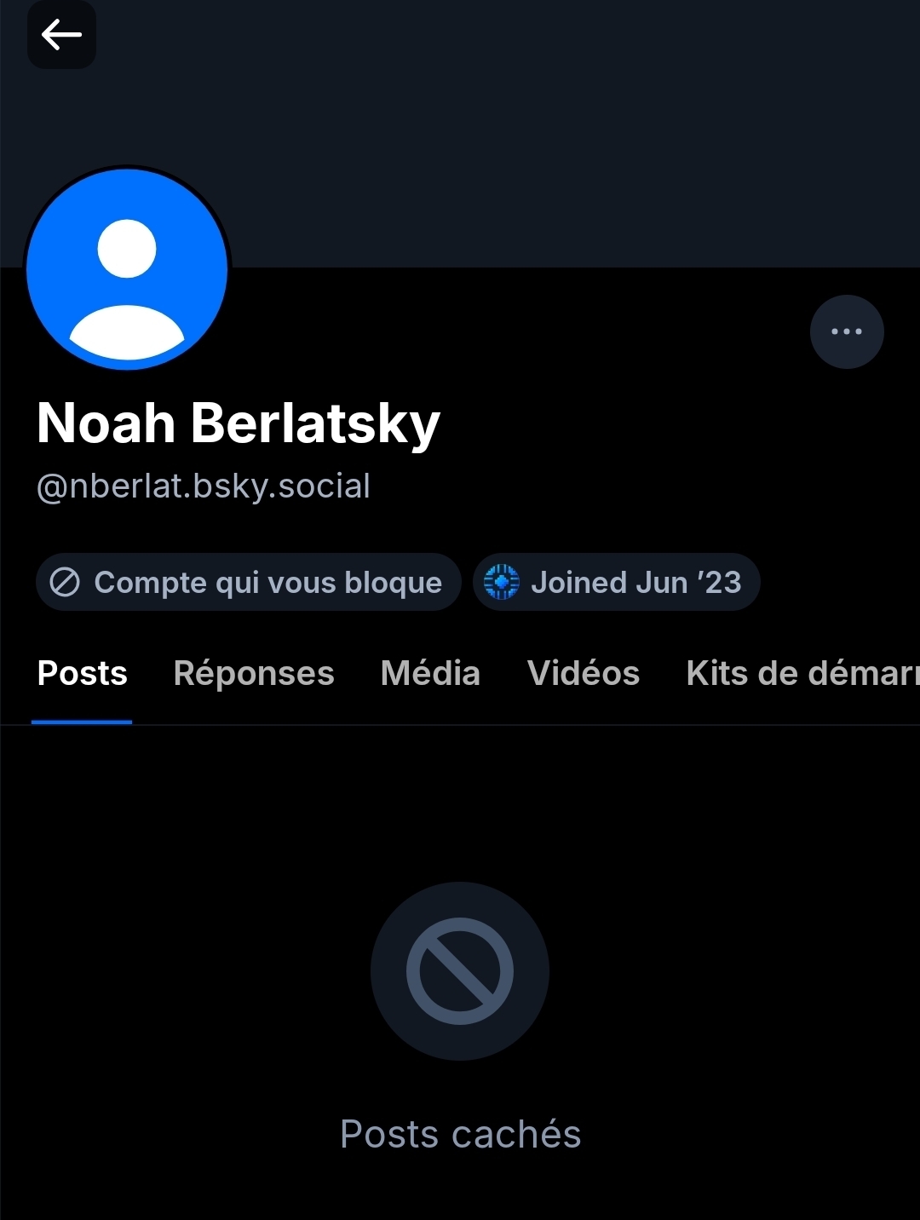
Task: Open the Média tab
Action: [x=430, y=674]
